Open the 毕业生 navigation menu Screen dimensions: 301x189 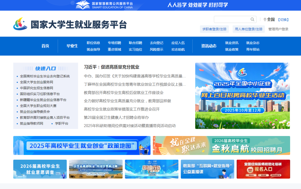tap(72, 46)
